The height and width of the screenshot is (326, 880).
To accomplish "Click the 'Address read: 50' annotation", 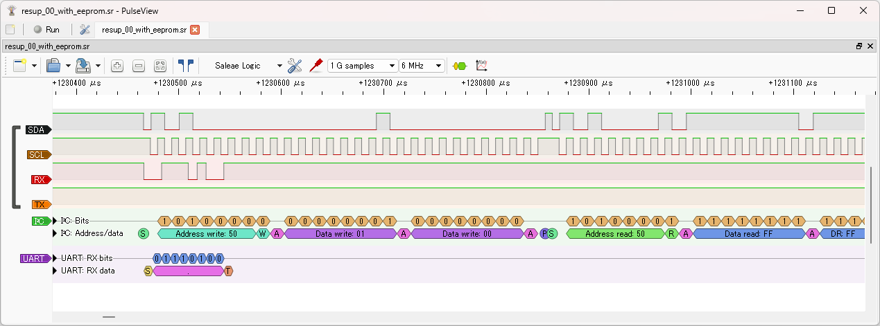I will [x=616, y=233].
